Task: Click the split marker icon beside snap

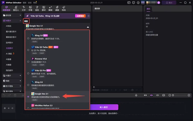Action: click(158, 95)
